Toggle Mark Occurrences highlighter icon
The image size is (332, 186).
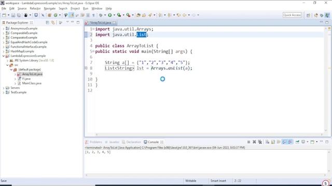coord(72,15)
